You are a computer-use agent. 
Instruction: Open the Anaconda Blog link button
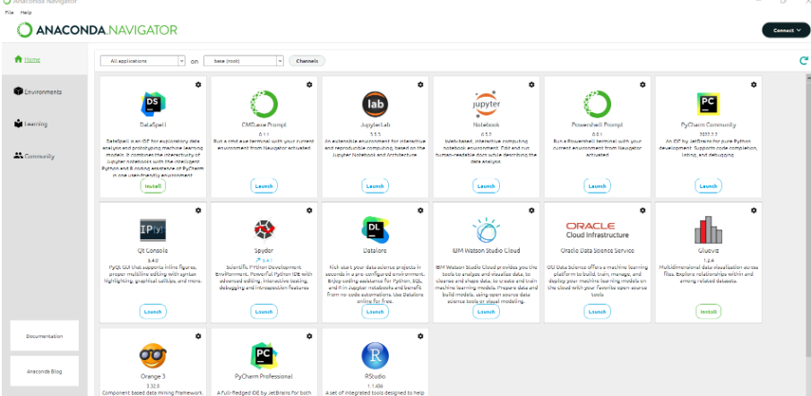45,371
